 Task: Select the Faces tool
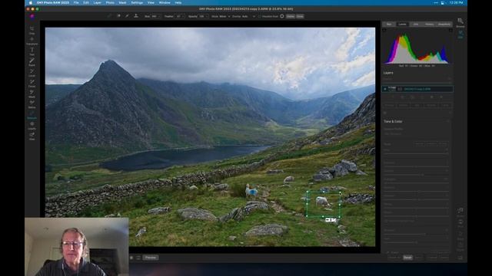pos(32,84)
